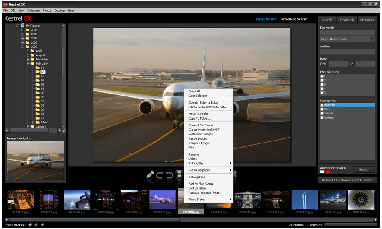
Task: Click the Author input field
Action: pyautogui.click(x=347, y=52)
